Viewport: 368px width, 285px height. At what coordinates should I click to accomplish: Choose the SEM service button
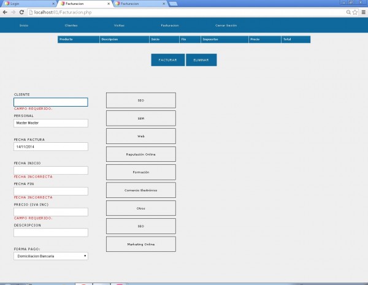[x=141, y=118]
